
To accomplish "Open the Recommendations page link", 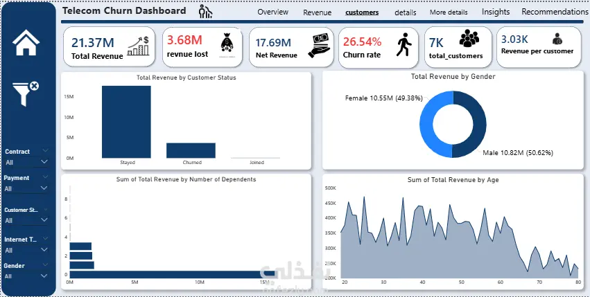I will pos(555,12).
